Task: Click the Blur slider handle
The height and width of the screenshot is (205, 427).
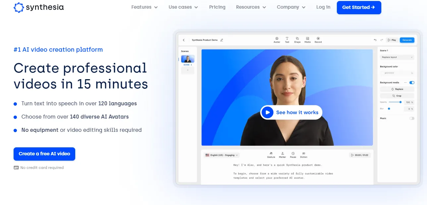Action: click(389, 109)
